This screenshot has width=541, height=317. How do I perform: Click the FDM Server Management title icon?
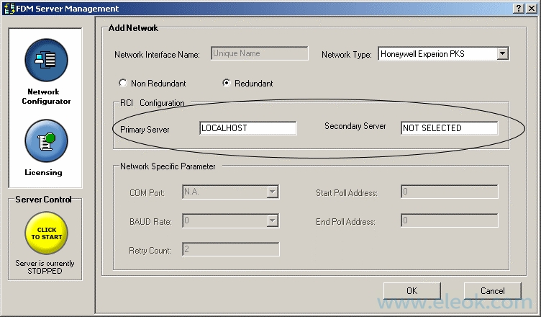point(8,8)
